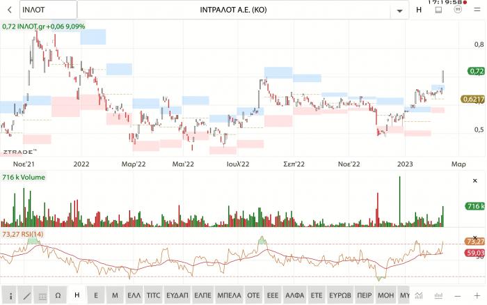Open the H timeframe selector at top right
The width and height of the screenshot is (487, 305).
click(419, 10)
